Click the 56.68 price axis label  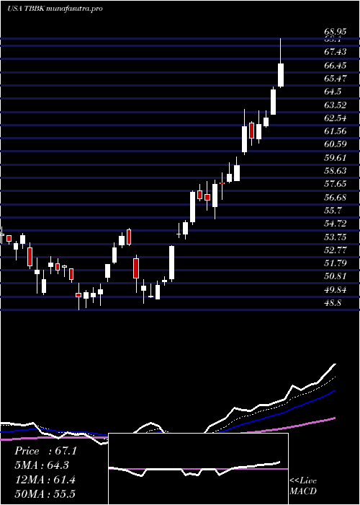336,197
